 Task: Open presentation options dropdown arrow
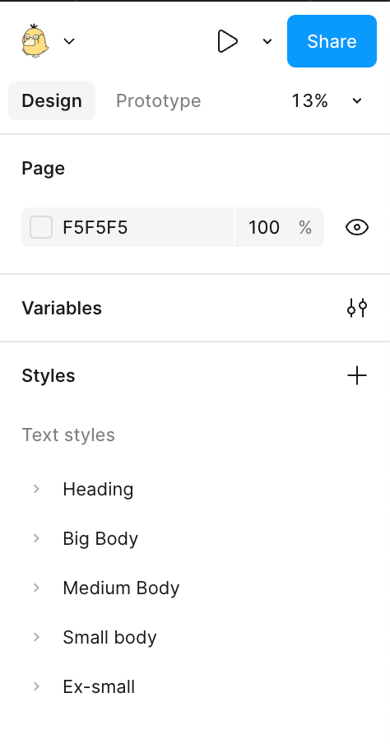[x=267, y=42]
